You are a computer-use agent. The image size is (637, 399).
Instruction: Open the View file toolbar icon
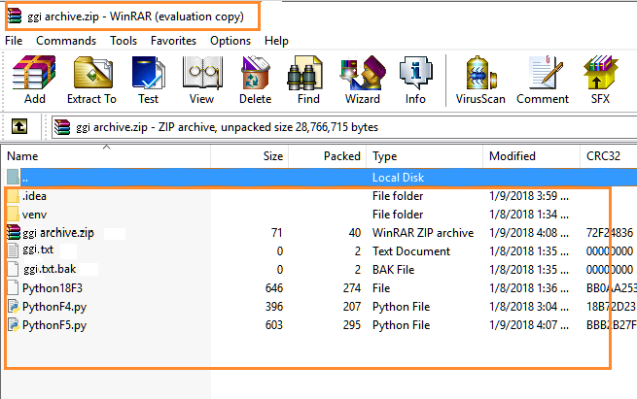(201, 80)
